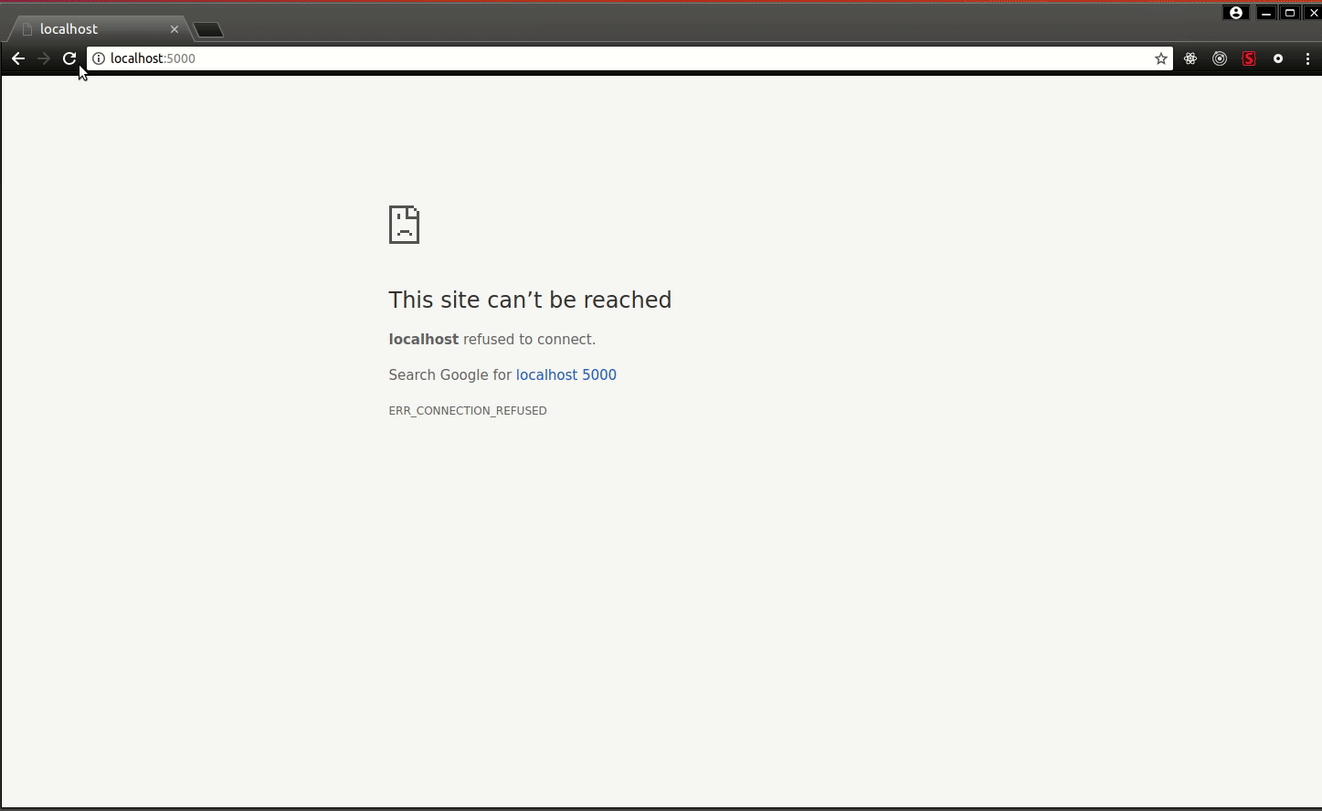Open the Chrome profile avatar
Viewport: 1322px width, 811px height.
pos(1235,12)
